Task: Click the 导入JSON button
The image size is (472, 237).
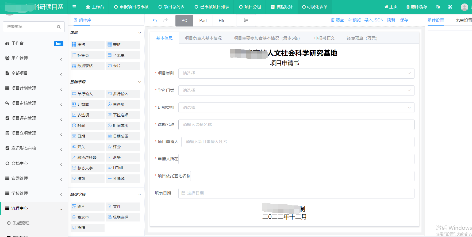Action: tap(374, 20)
